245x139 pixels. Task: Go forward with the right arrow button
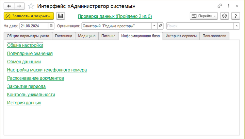(19, 6)
